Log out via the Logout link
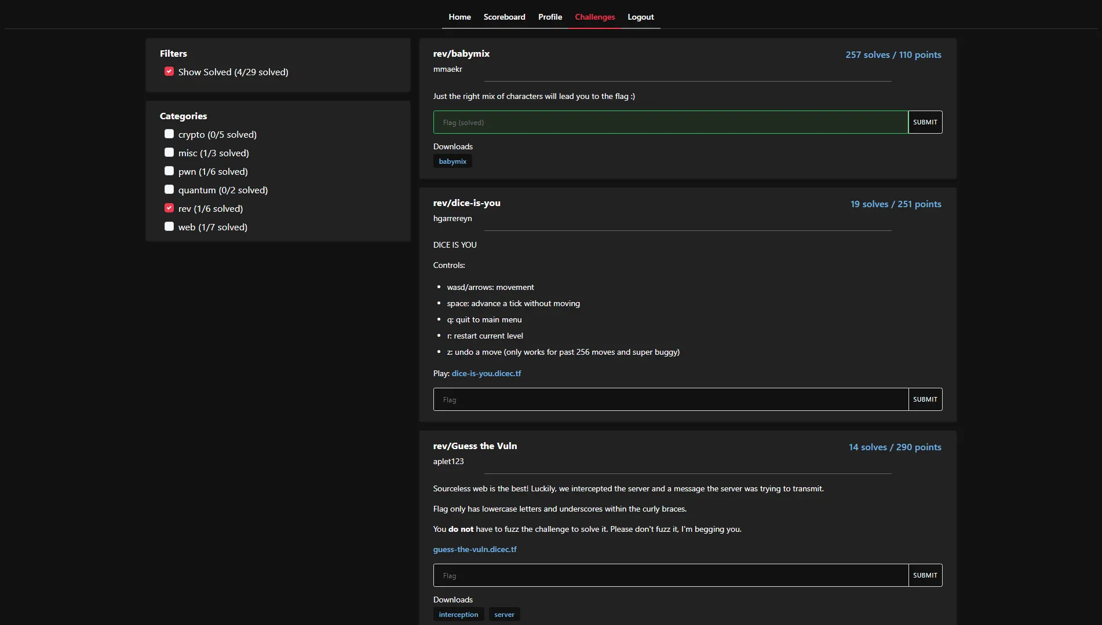 (640, 17)
